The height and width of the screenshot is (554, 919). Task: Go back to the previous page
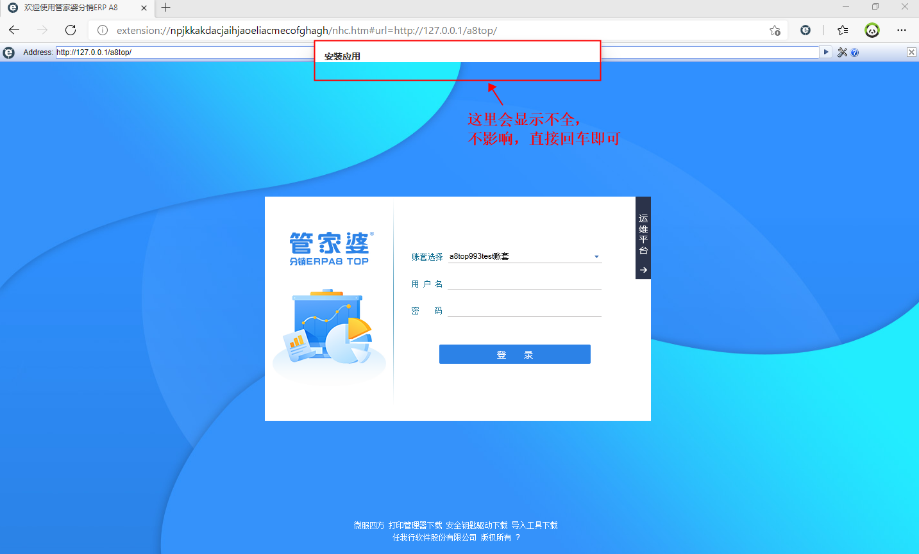14,30
